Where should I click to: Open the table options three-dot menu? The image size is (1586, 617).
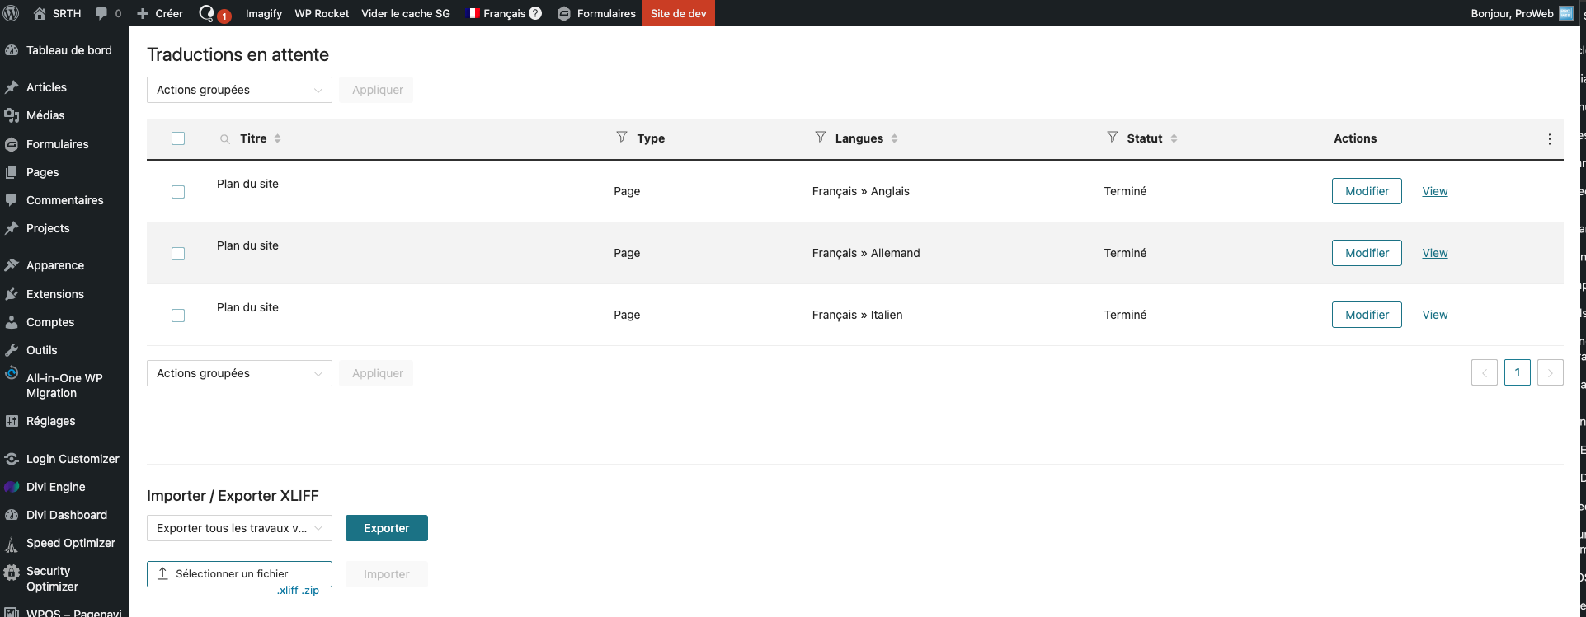(x=1549, y=139)
